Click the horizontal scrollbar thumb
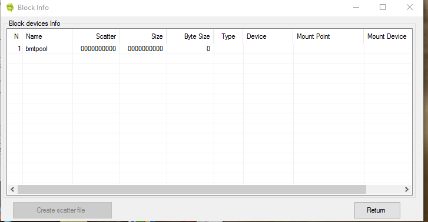Screen dimensions: 428x222 (192, 189)
